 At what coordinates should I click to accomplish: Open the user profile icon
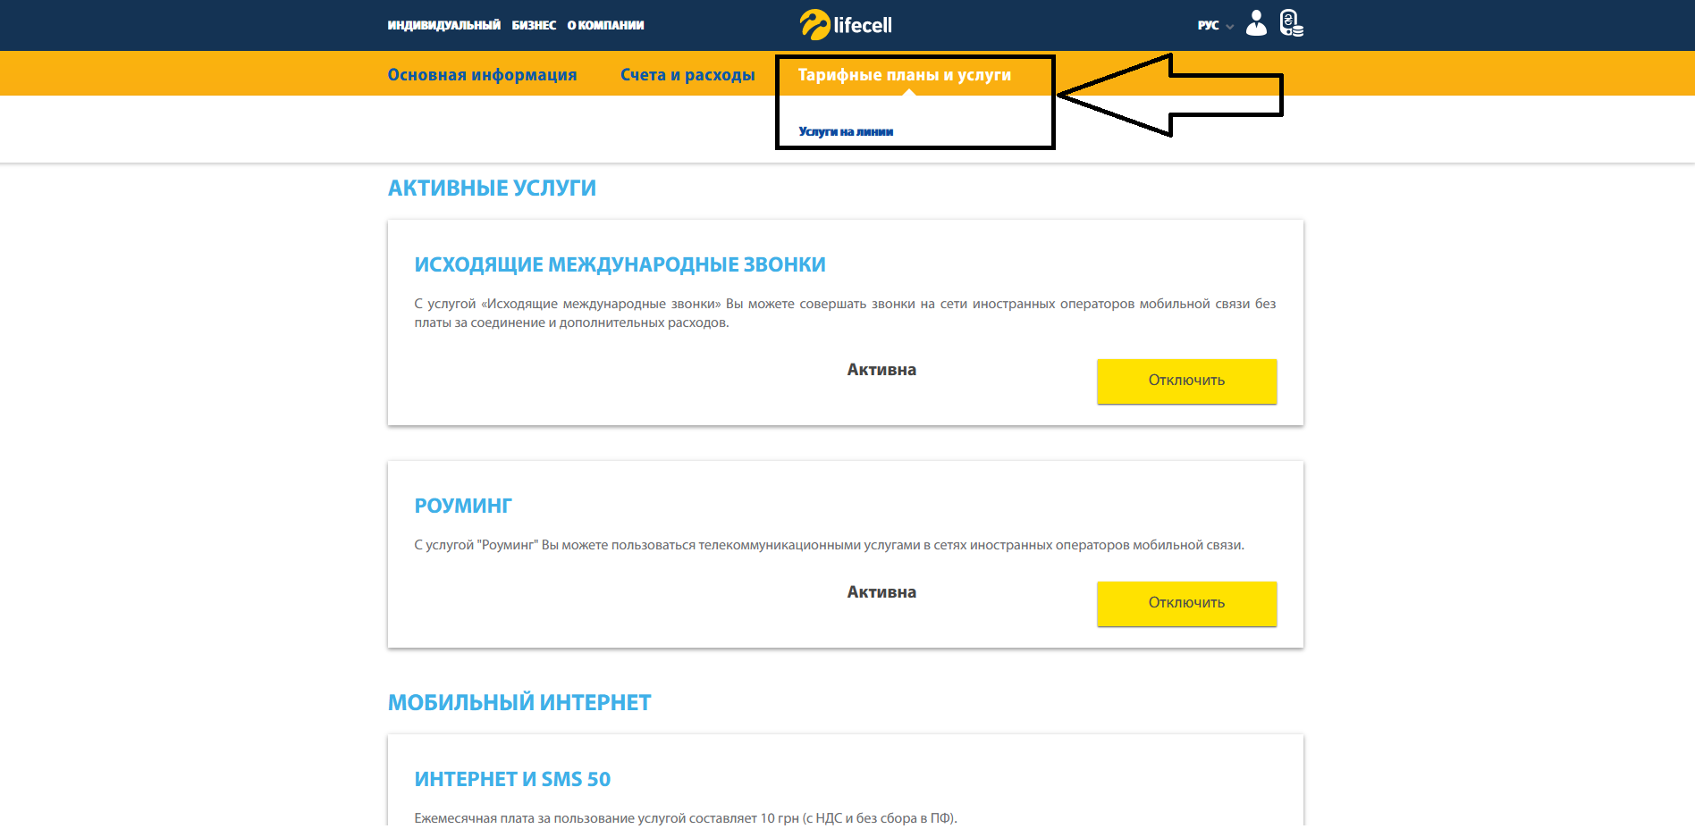pyautogui.click(x=1256, y=23)
